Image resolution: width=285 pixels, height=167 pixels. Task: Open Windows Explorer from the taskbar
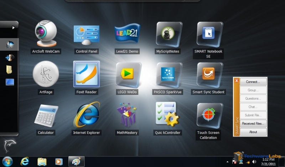click(42, 162)
